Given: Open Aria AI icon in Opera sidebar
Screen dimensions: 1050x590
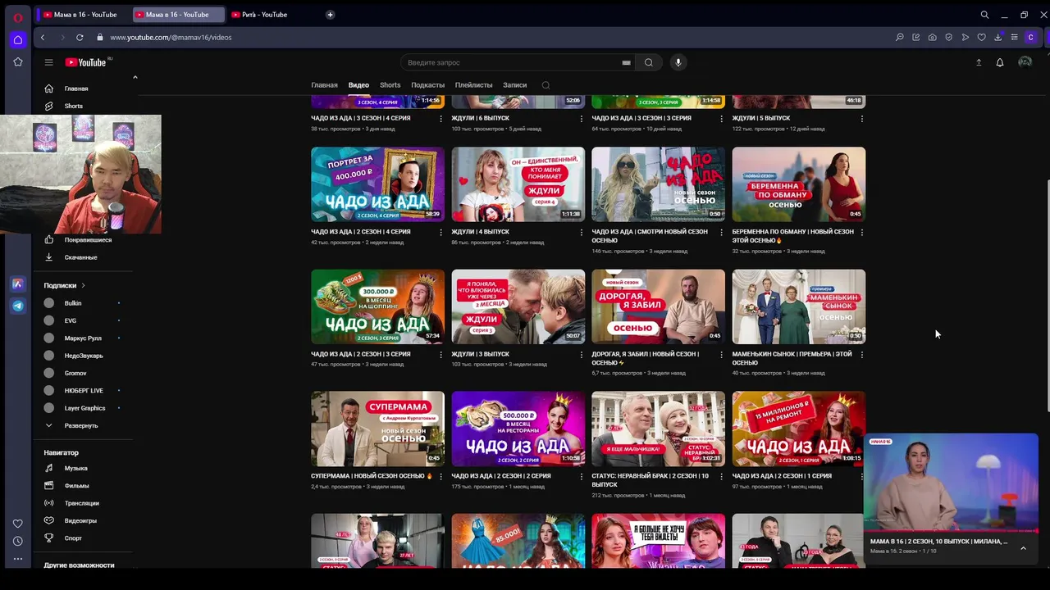Looking at the screenshot, I should click(17, 284).
